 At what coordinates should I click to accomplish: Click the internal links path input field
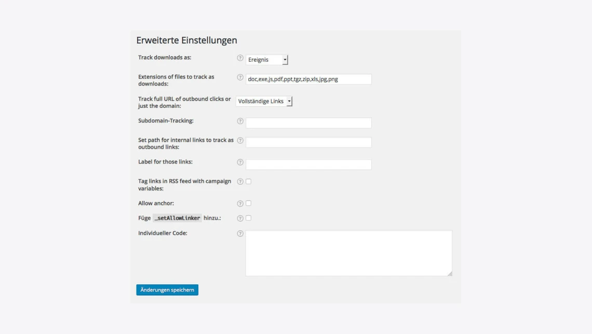(308, 142)
